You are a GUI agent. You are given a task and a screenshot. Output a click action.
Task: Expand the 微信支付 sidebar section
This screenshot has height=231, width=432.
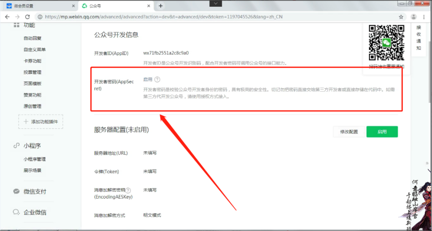click(35, 191)
